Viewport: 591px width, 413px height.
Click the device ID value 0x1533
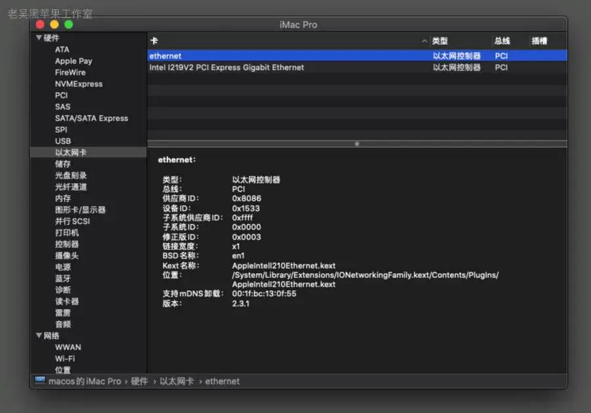coord(246,208)
